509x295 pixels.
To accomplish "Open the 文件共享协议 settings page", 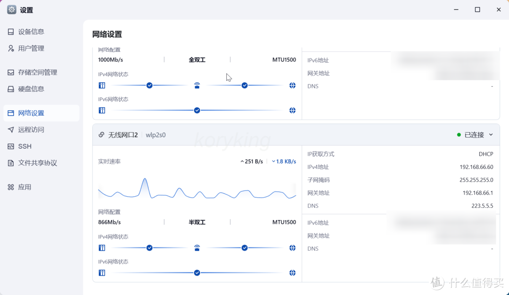I will 12,163.
